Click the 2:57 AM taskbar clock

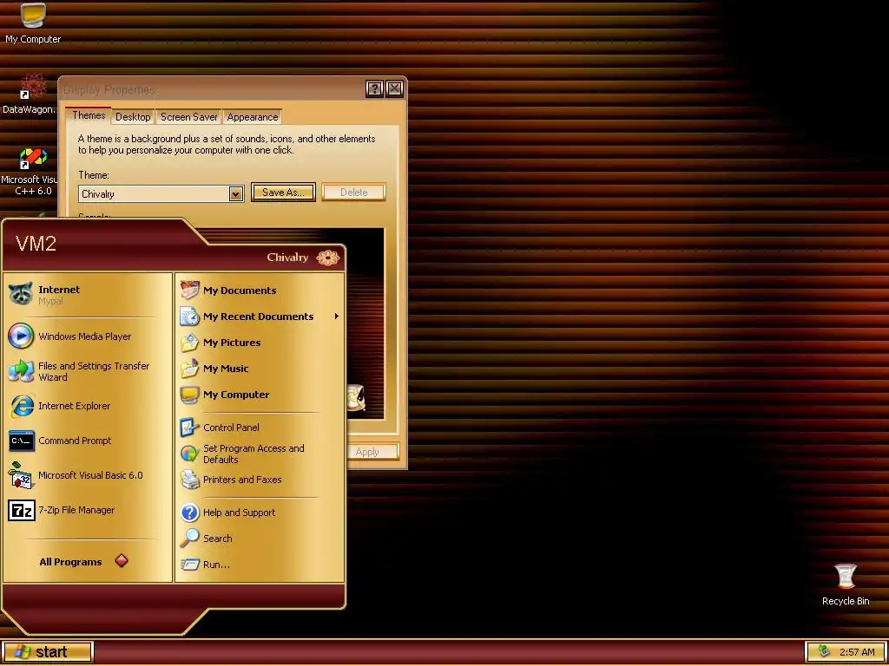pyautogui.click(x=857, y=652)
